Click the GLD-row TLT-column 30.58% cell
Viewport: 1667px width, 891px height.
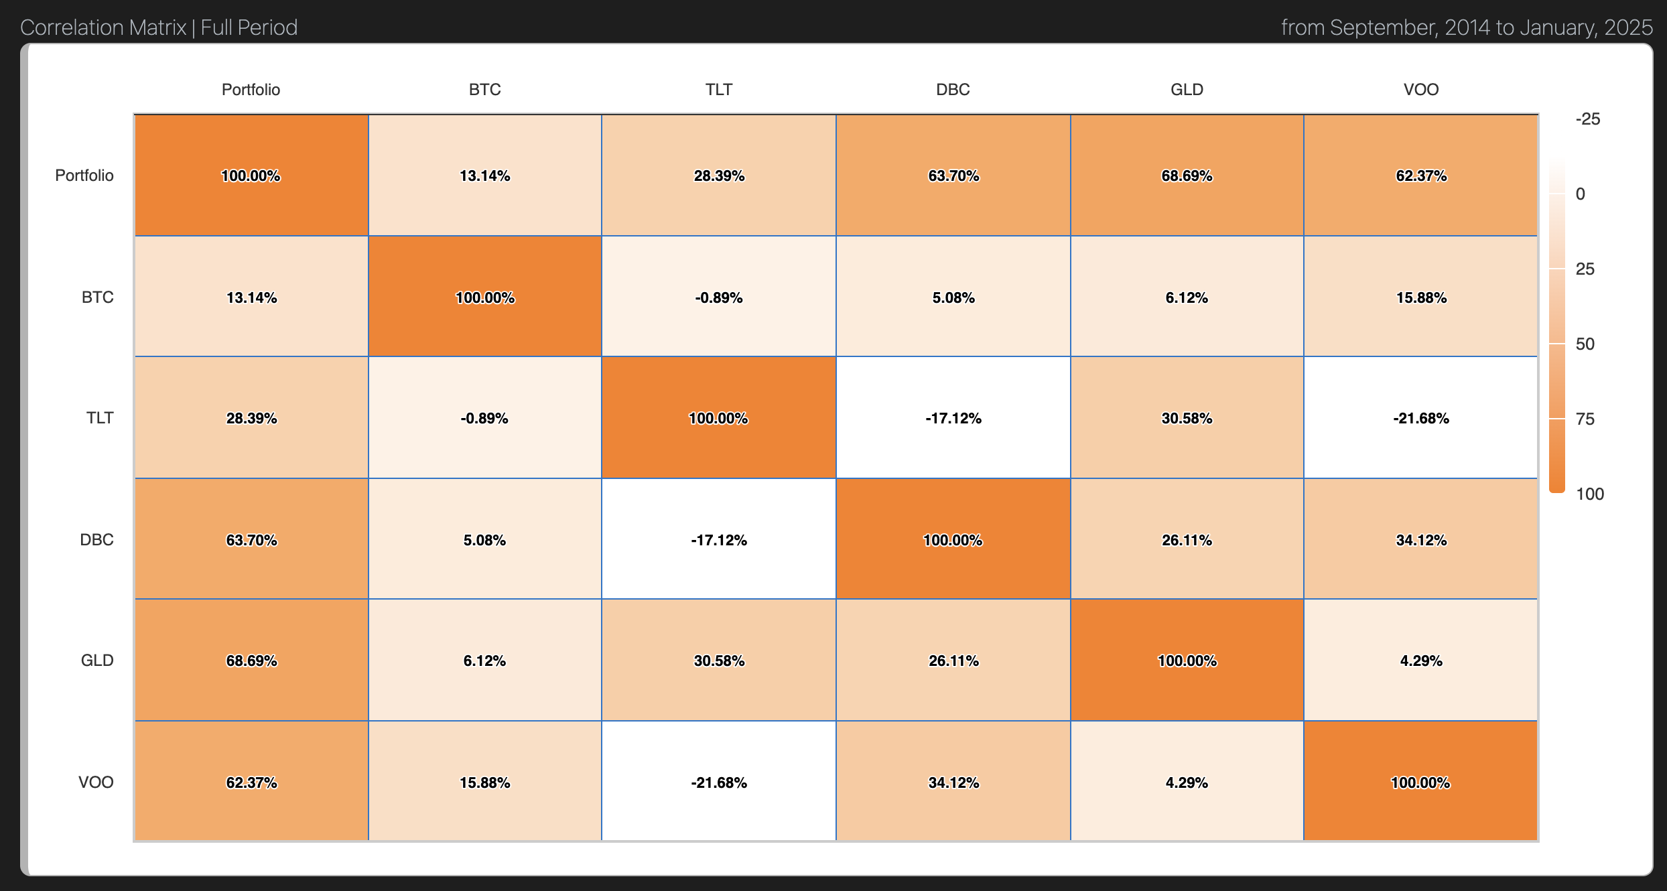(718, 661)
